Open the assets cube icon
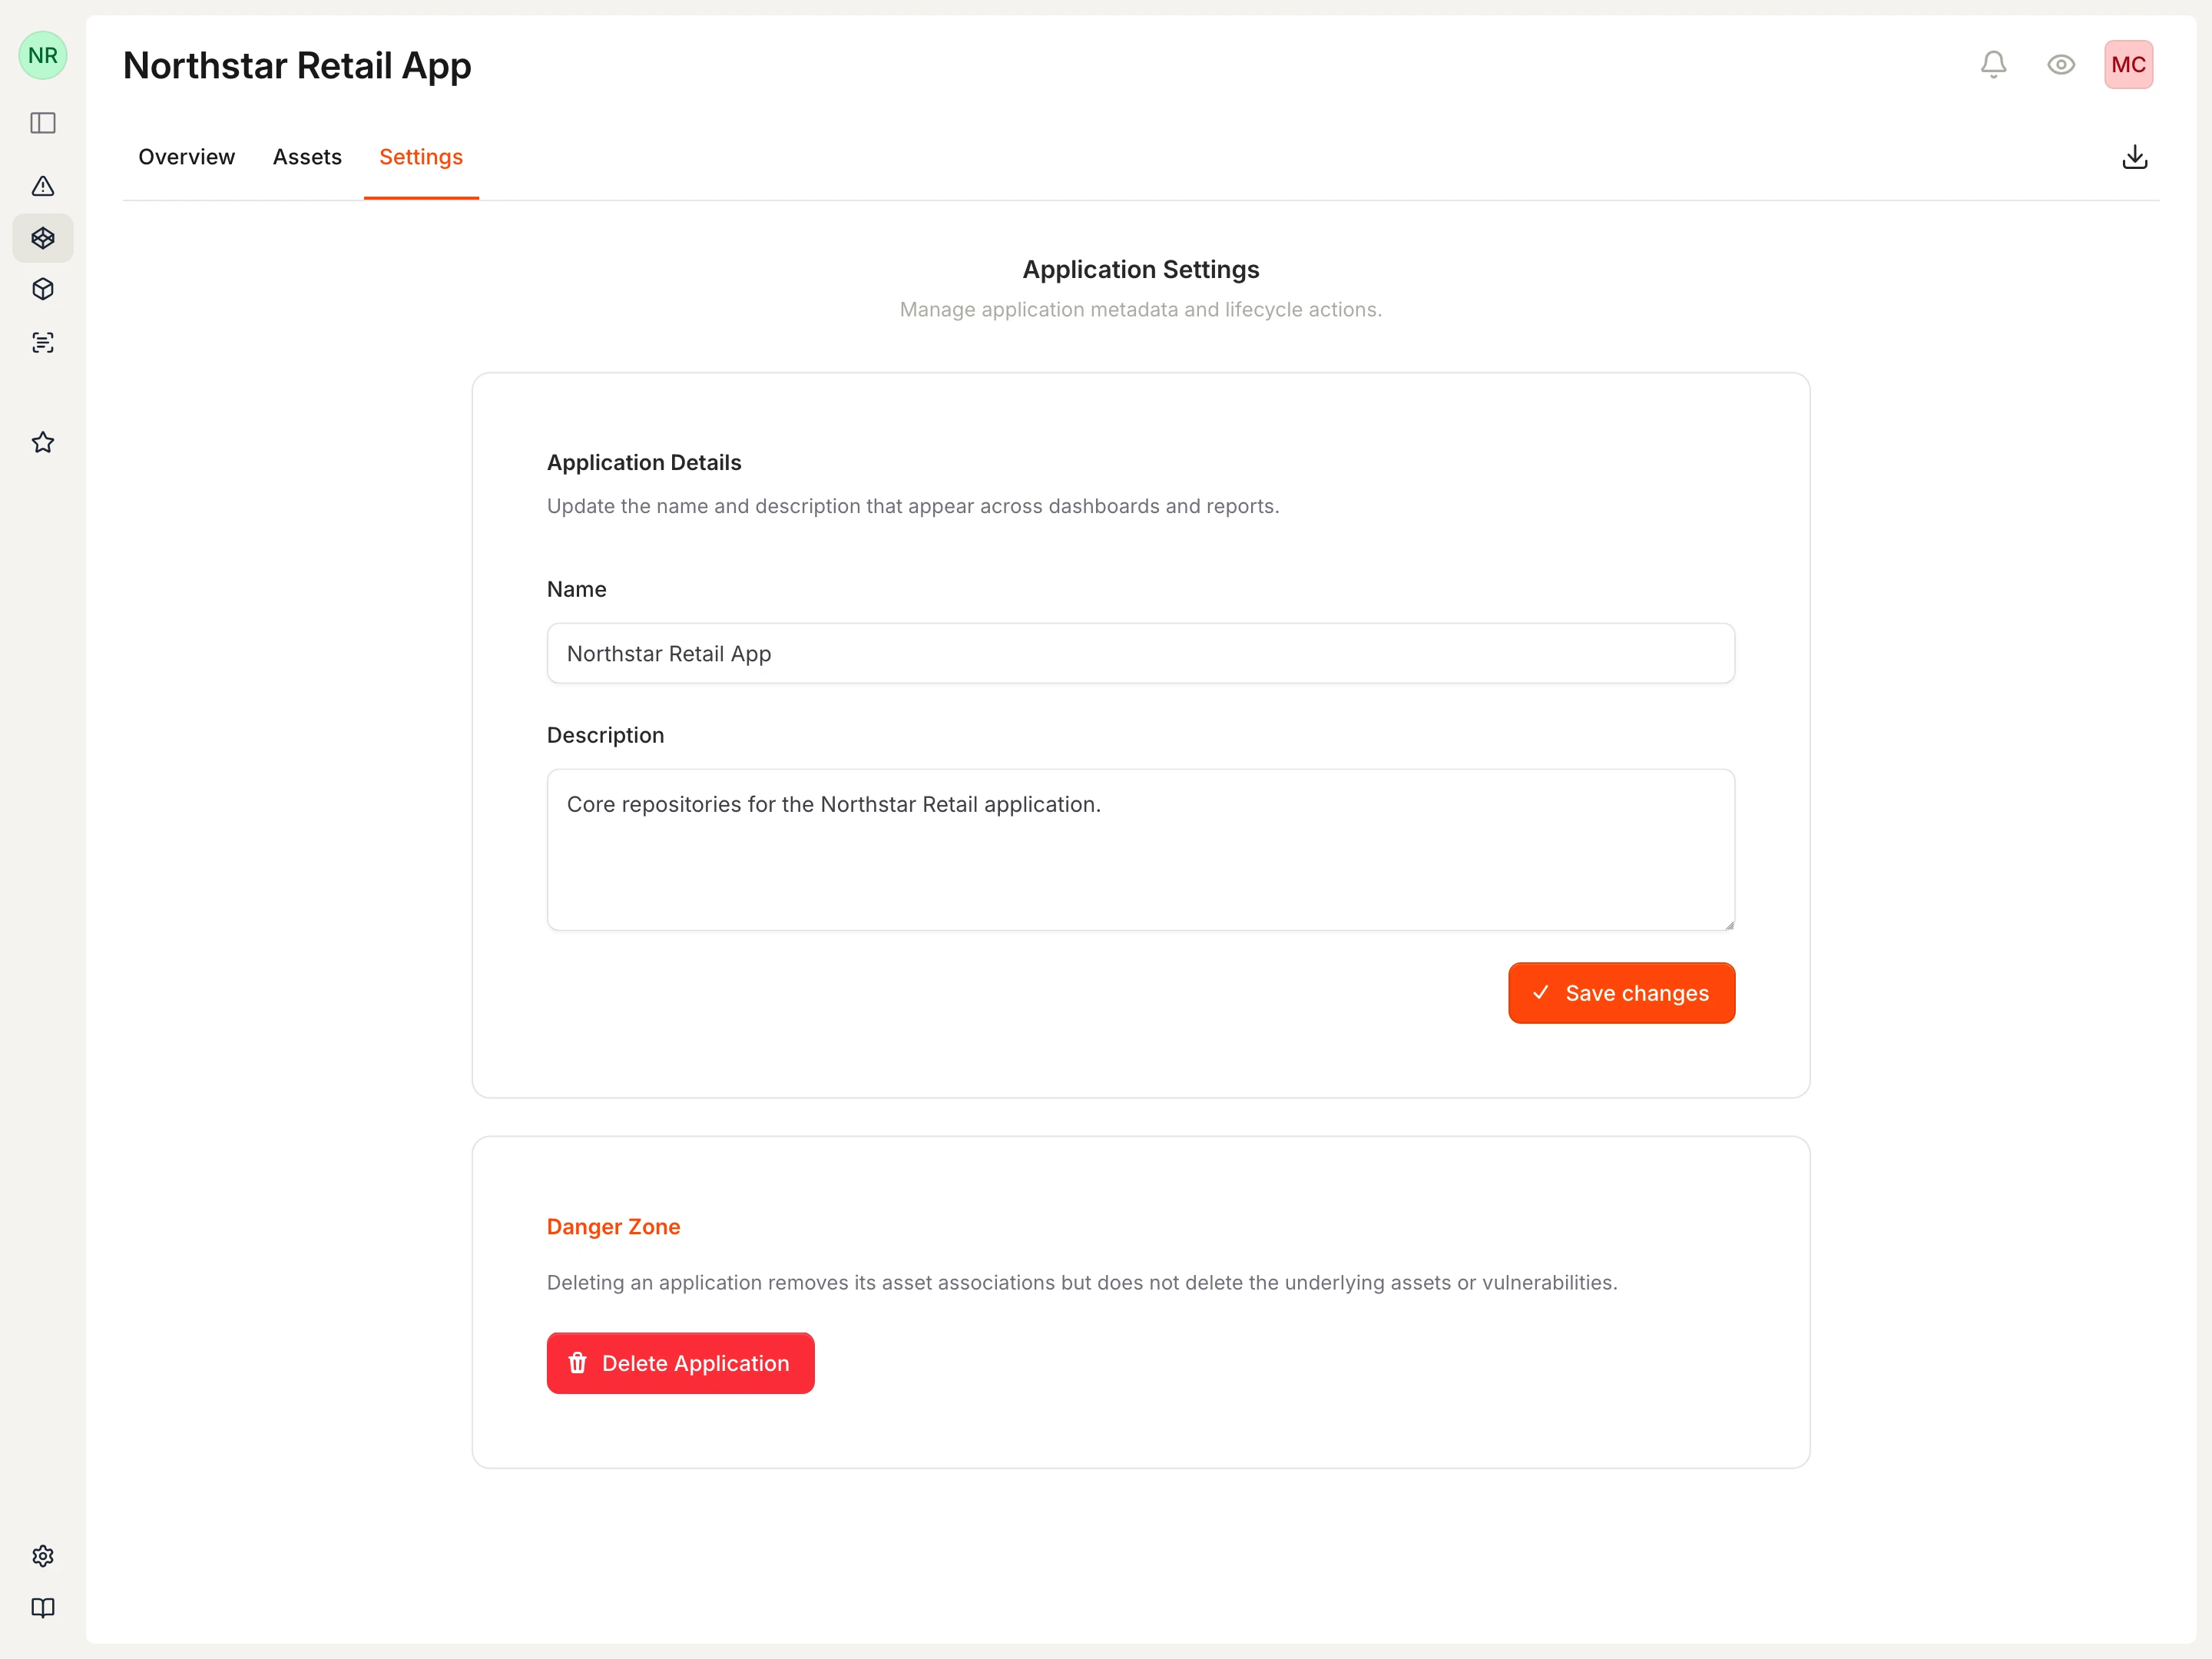Image resolution: width=2212 pixels, height=1659 pixels. [43, 289]
